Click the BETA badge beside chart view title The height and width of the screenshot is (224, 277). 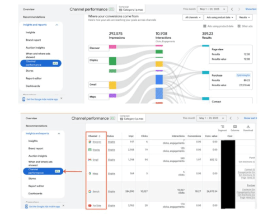(111, 9)
